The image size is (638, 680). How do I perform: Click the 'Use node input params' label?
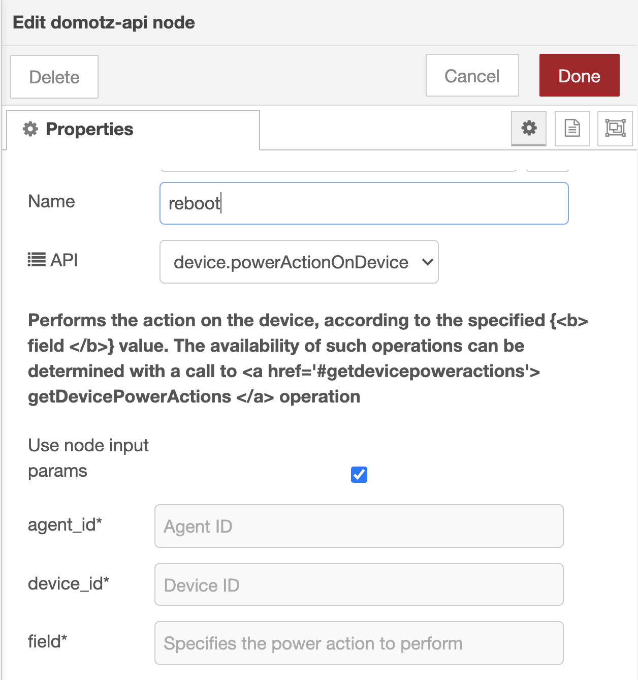pyautogui.click(x=88, y=458)
